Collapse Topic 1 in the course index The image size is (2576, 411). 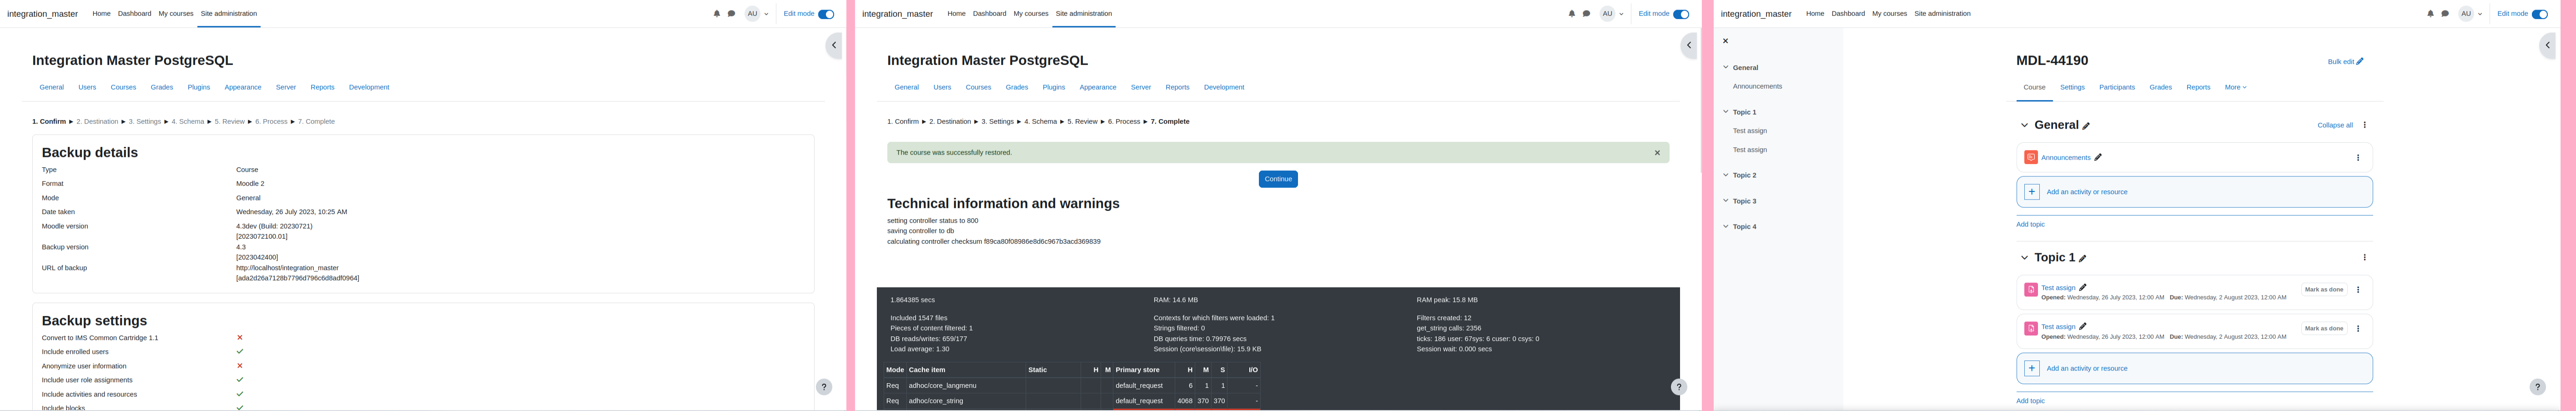pos(1726,112)
